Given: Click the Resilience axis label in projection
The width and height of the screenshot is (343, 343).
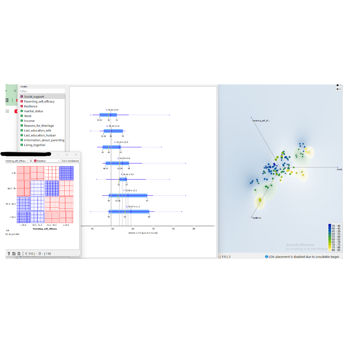Looking at the screenshot, I should tap(257, 218).
